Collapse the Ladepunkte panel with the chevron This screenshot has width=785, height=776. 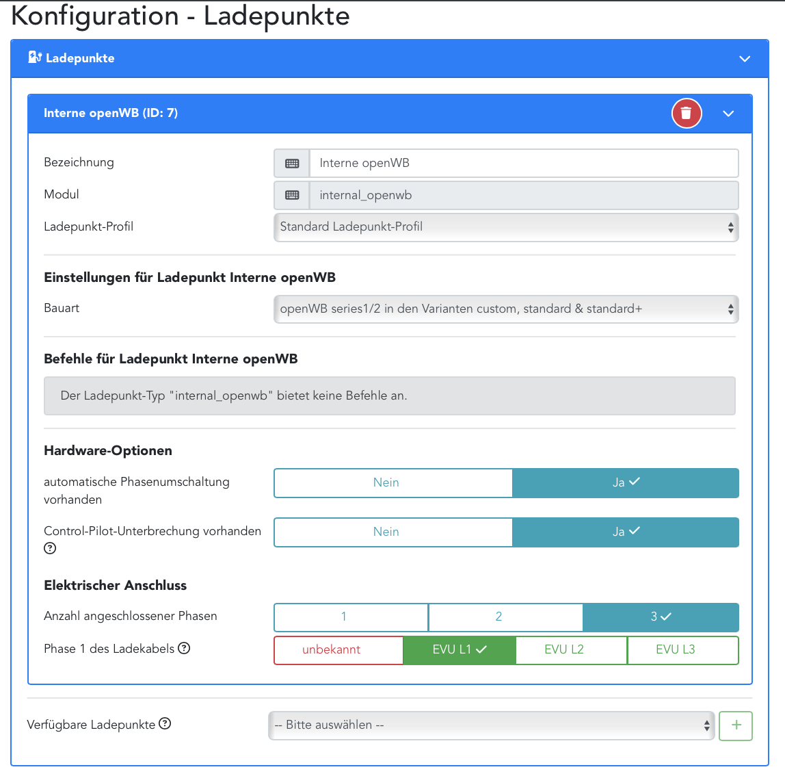pyautogui.click(x=745, y=59)
